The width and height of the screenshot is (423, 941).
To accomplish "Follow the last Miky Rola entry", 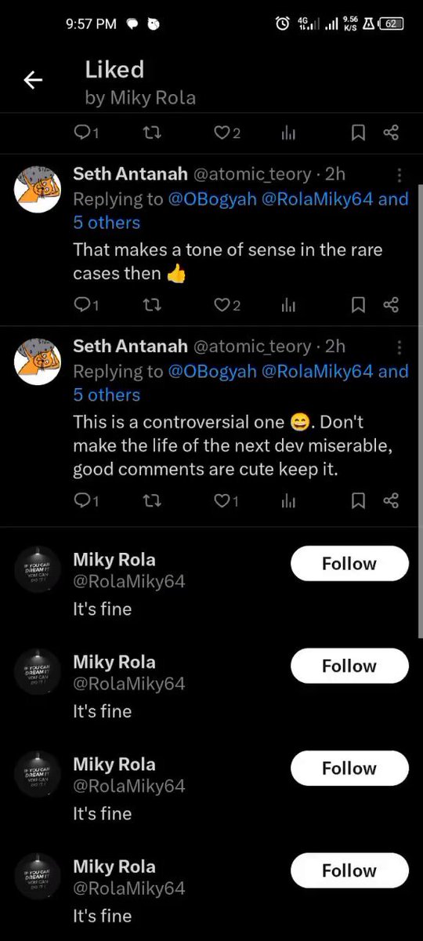I will coord(349,870).
